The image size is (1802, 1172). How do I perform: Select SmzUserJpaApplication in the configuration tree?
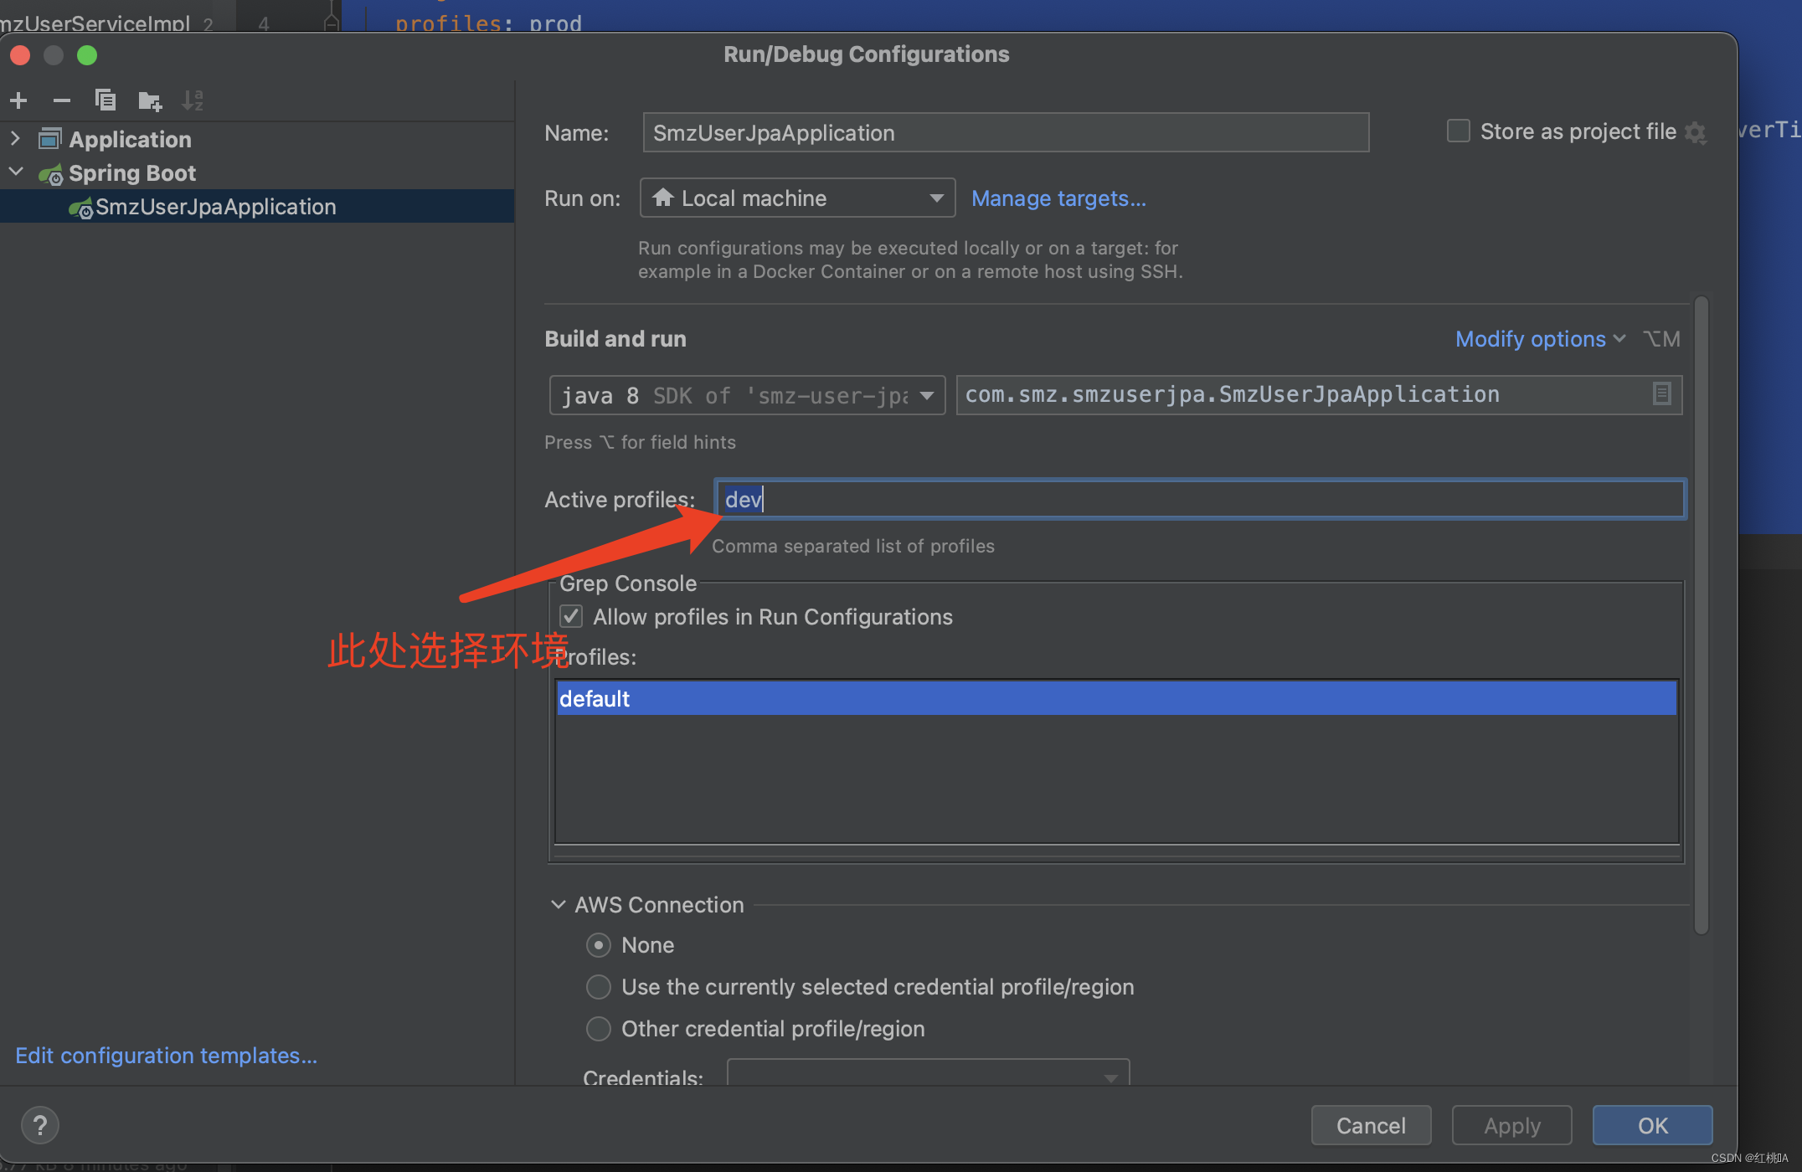tap(214, 206)
